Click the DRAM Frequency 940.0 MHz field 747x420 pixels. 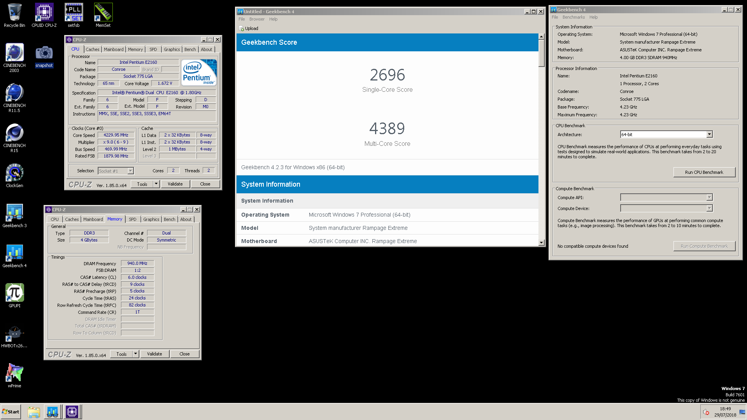137,263
